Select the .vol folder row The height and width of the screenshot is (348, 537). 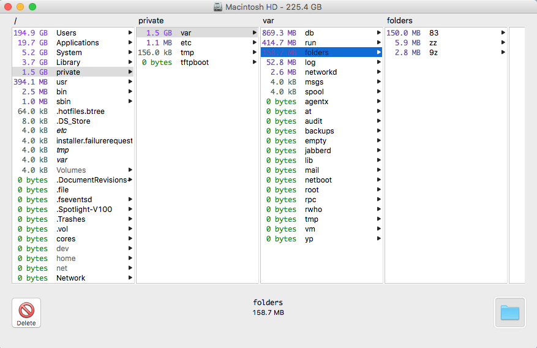click(x=73, y=229)
